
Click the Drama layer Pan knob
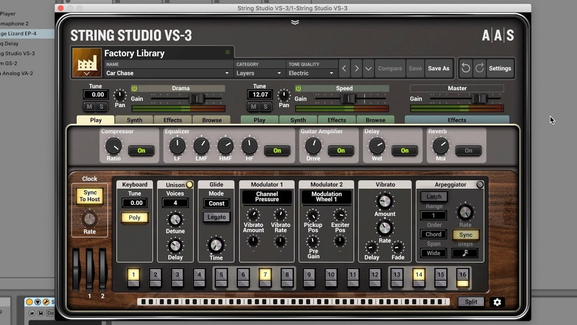point(119,95)
